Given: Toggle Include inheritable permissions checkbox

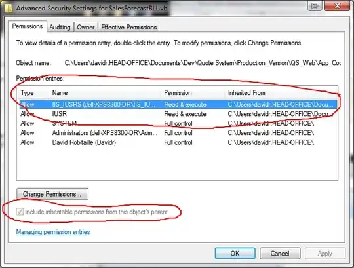Looking at the screenshot, I should coord(20,212).
